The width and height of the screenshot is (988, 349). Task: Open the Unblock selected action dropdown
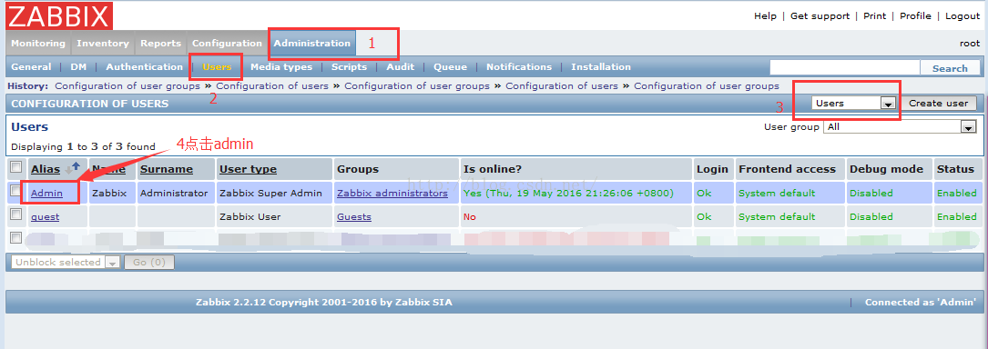[x=66, y=263]
